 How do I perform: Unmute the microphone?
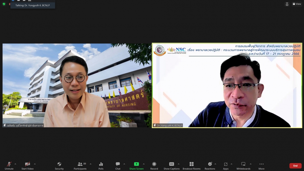(x=9, y=166)
